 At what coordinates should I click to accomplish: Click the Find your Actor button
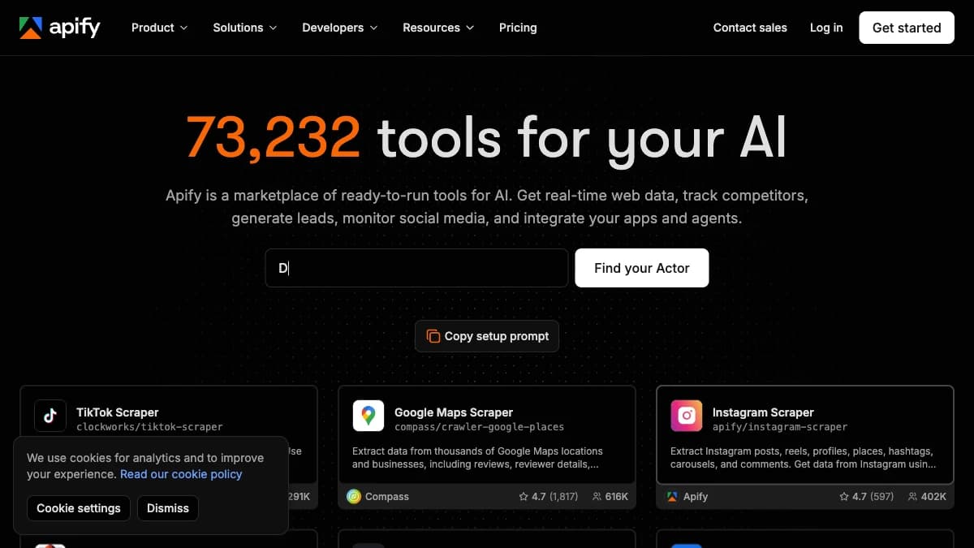point(642,268)
